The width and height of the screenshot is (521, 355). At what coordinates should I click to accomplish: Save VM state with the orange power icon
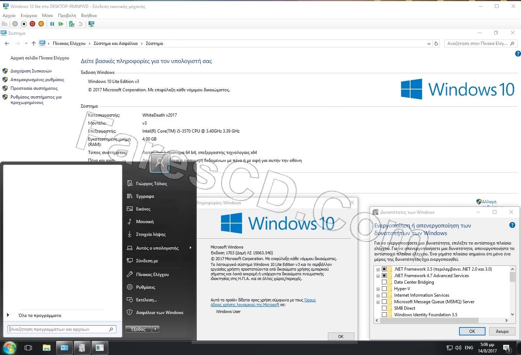pyautogui.click(x=41, y=24)
